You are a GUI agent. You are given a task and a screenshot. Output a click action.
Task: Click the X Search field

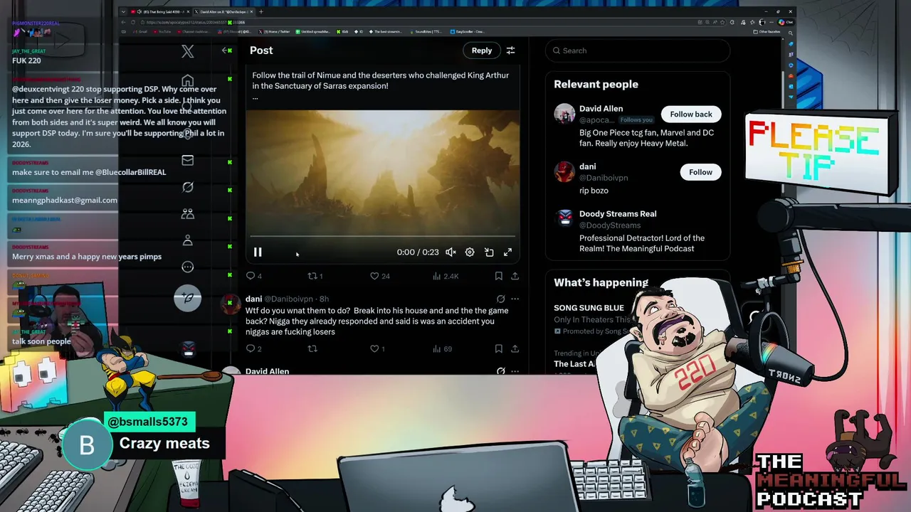coord(638,50)
